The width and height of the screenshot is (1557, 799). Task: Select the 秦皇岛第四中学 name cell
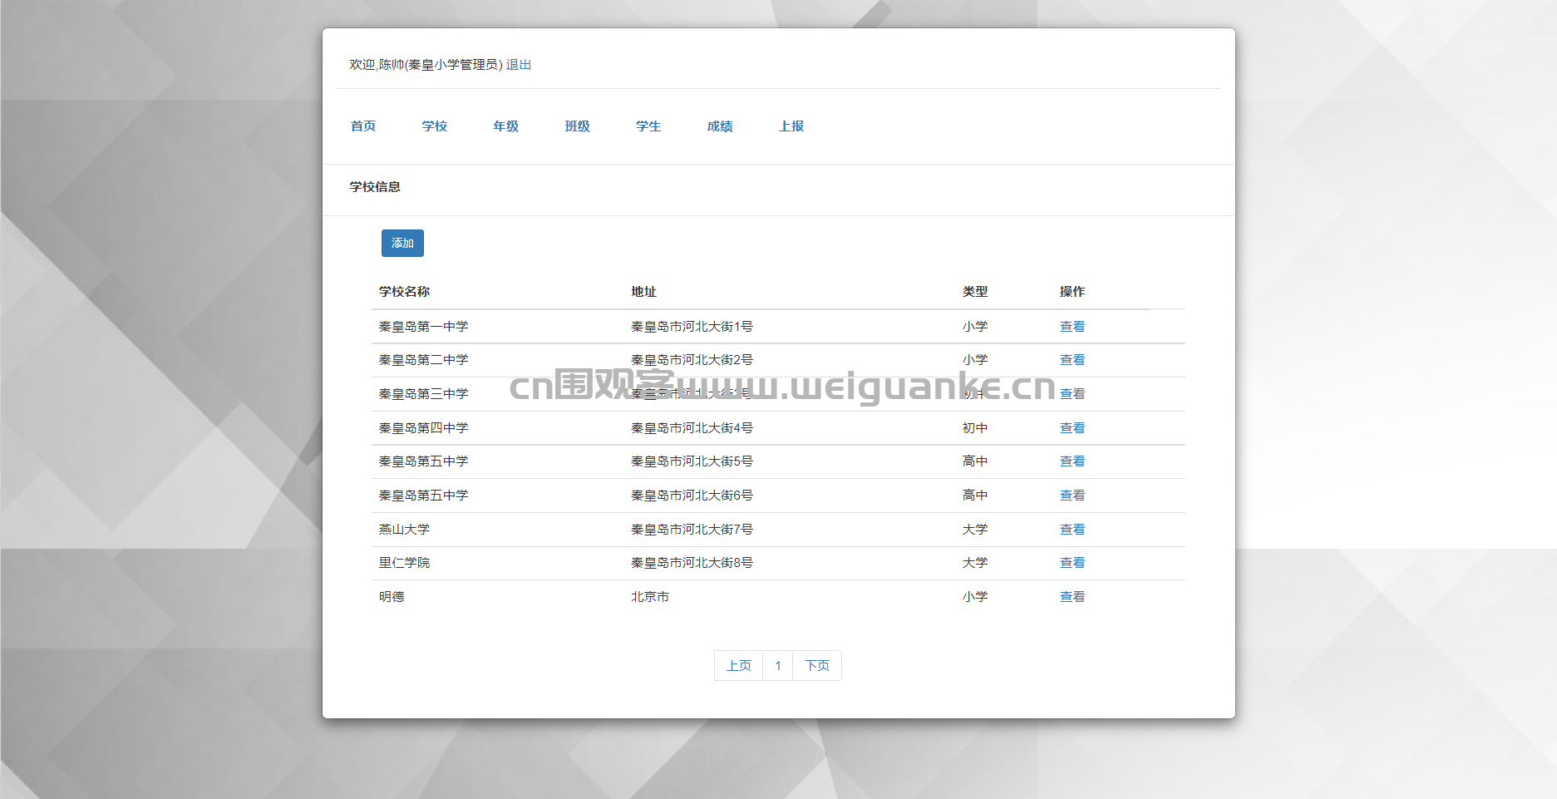[x=424, y=428]
